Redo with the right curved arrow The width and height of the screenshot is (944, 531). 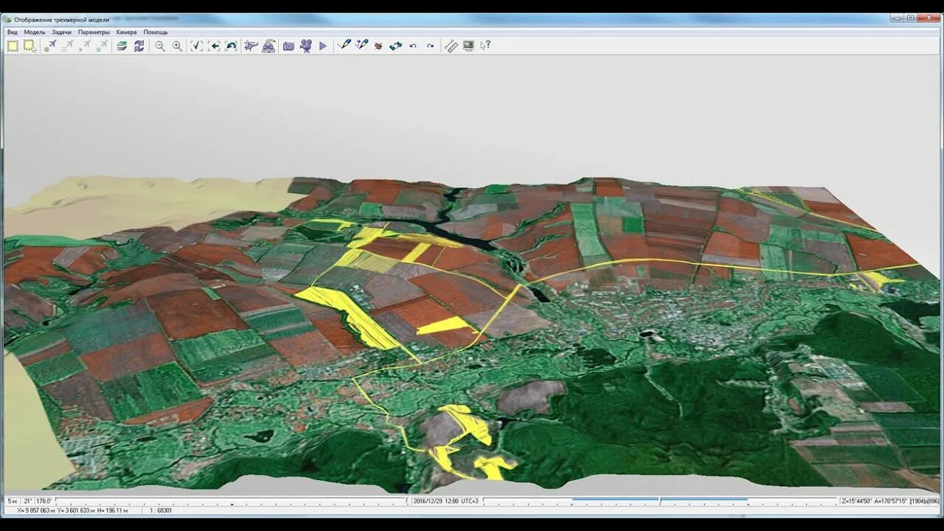431,46
